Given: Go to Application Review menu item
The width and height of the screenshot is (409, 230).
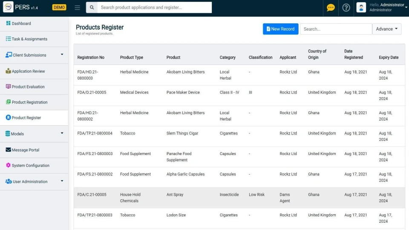Looking at the screenshot, I should pyautogui.click(x=34, y=71).
